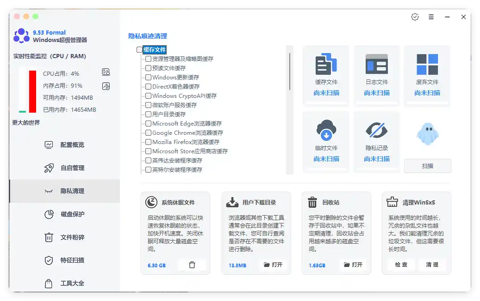Open 特征扫描 in the sidebar

tap(65, 260)
